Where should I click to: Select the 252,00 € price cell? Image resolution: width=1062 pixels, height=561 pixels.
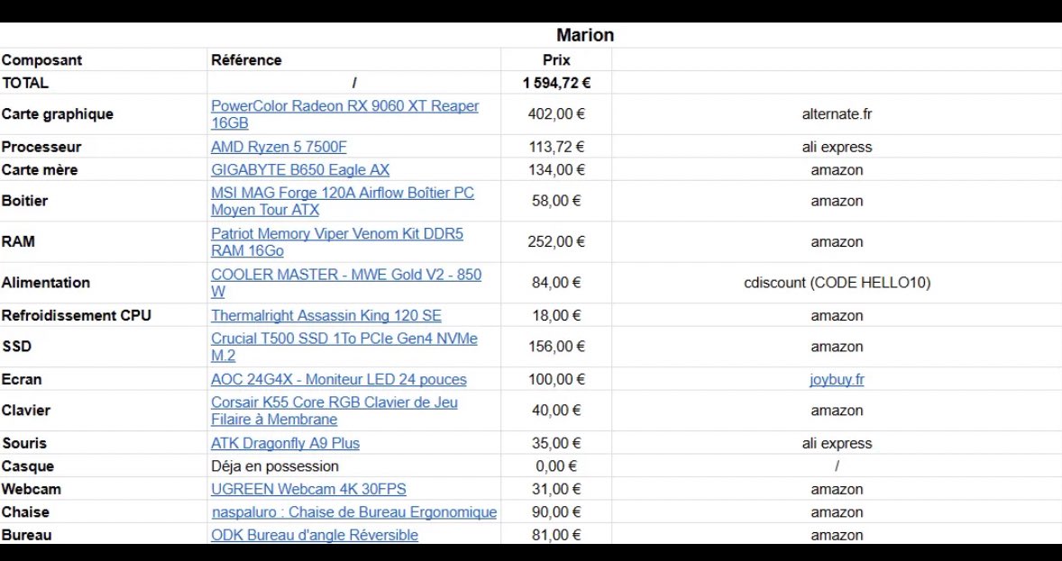click(x=556, y=241)
